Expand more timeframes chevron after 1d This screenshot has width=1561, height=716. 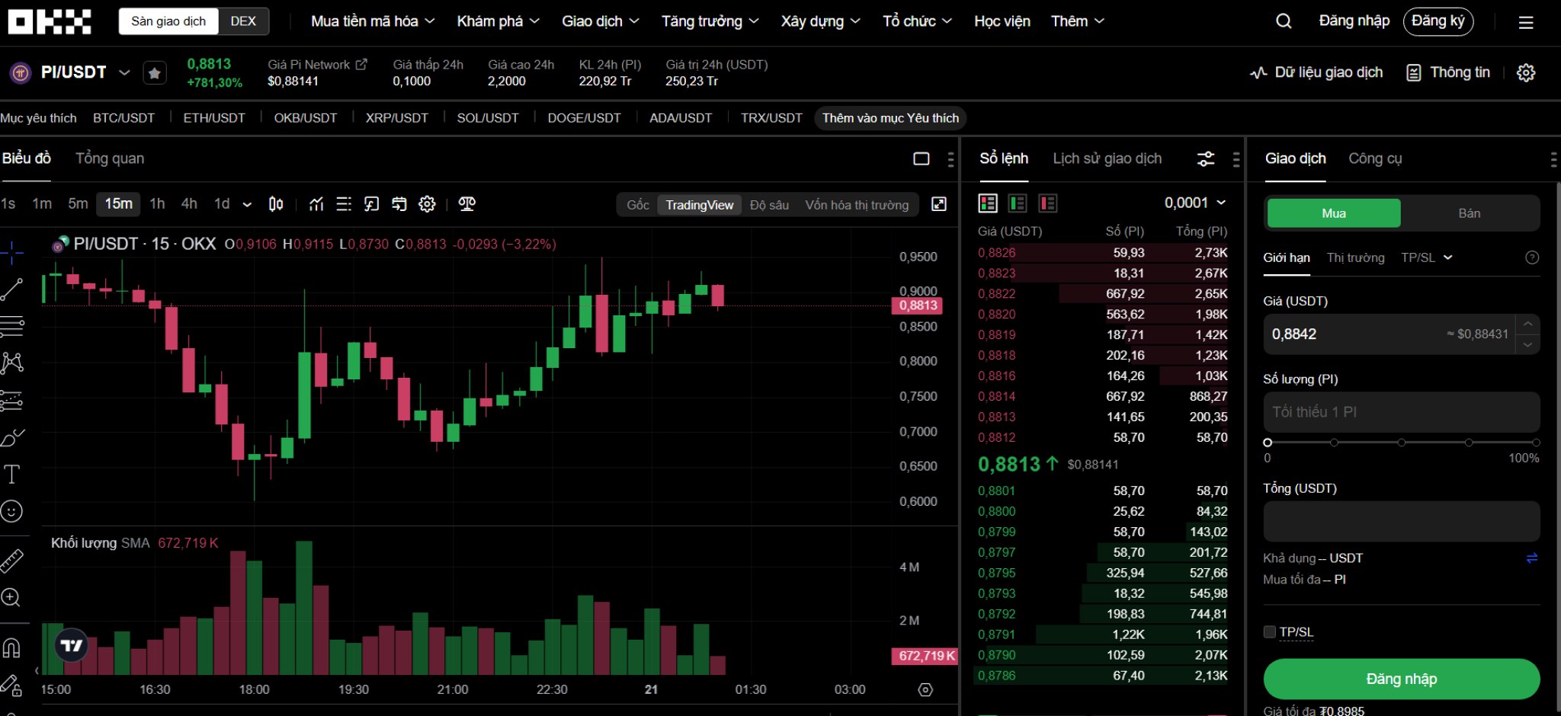pyautogui.click(x=247, y=204)
